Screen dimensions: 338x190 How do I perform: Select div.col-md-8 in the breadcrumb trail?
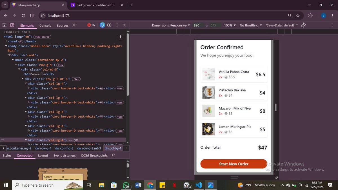tap(64, 148)
